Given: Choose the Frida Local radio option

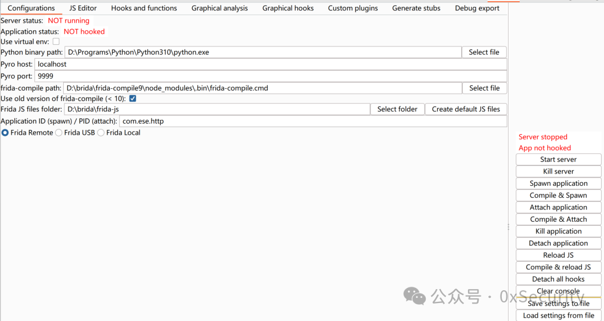Looking at the screenshot, I should (x=101, y=132).
